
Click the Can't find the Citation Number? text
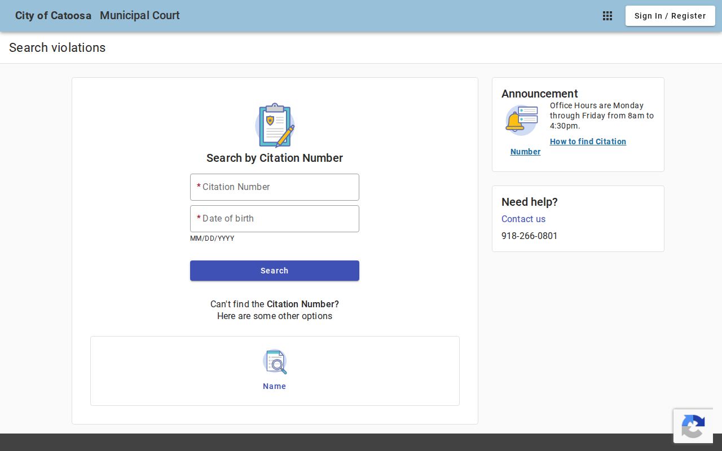pos(275,304)
